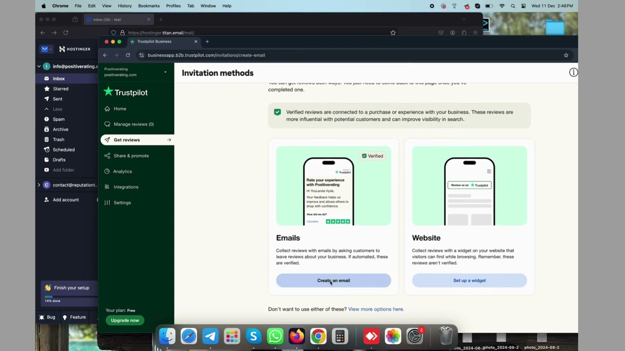Screen dimensions: 625x351
Task: Click Add account in mail sidebar
Action: [x=65, y=200]
